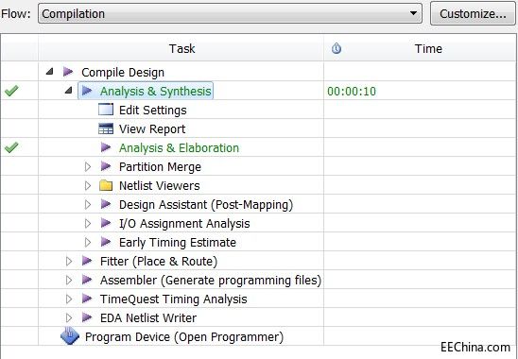This screenshot has width=518, height=359.
Task: Select Fitter (Place & Route) text
Action: coord(159,262)
